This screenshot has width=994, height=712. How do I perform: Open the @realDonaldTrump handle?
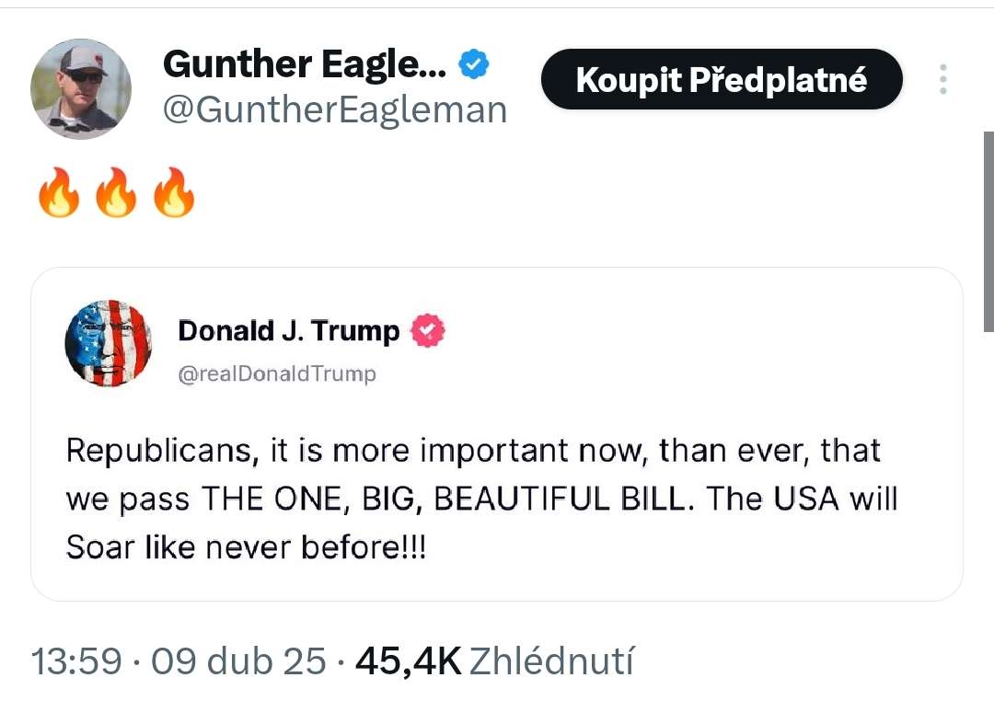pos(277,373)
